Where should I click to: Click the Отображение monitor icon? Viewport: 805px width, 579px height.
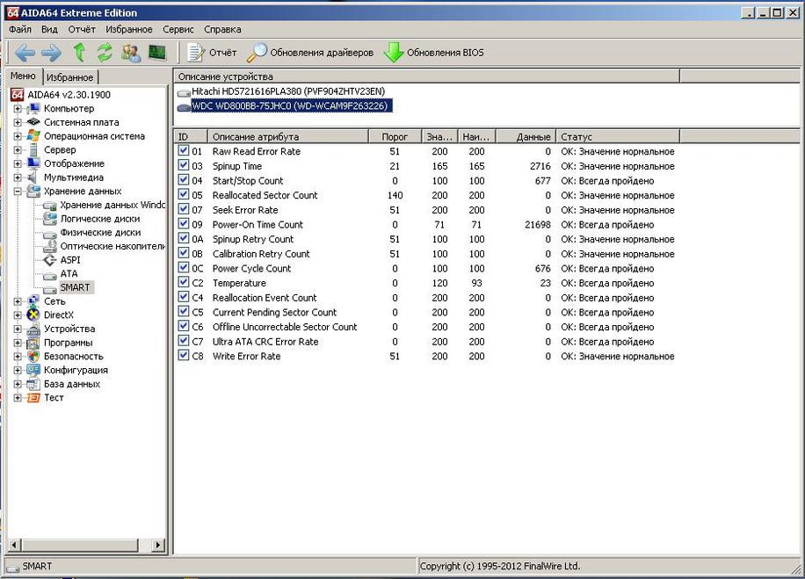33,163
